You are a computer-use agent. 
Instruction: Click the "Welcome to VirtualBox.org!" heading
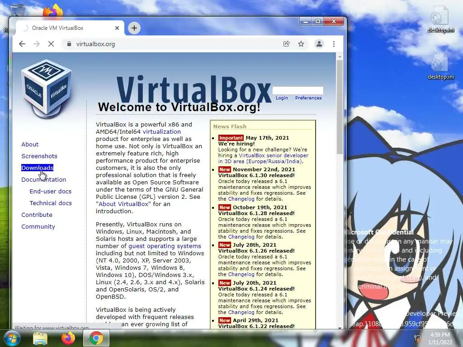click(179, 107)
